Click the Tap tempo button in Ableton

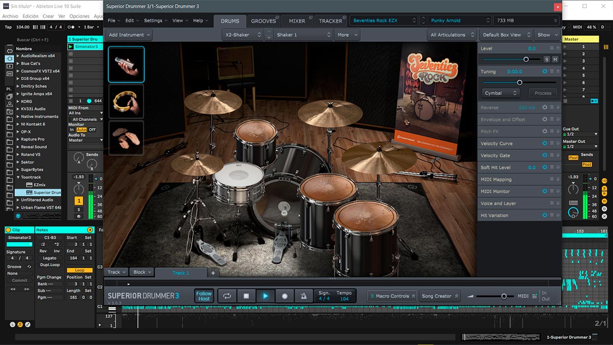[8, 27]
